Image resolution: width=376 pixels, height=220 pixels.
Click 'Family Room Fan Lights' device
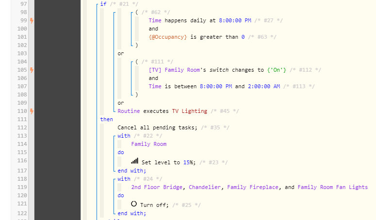click(333, 187)
